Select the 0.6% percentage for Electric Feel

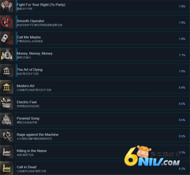pyautogui.click(x=182, y=104)
